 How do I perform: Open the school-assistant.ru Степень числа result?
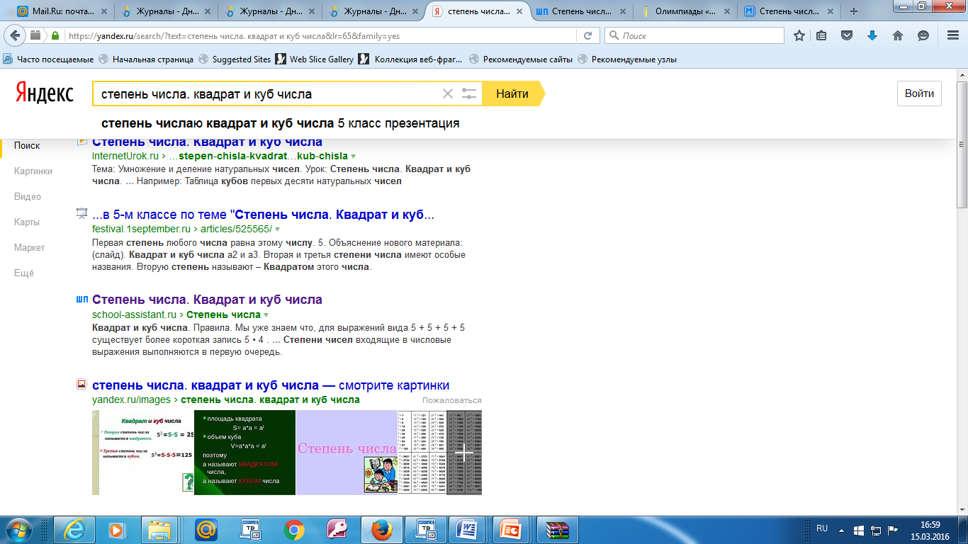pyautogui.click(x=207, y=300)
